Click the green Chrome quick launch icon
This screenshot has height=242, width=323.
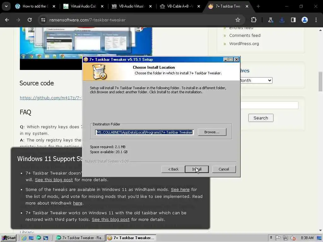[x=38, y=238]
